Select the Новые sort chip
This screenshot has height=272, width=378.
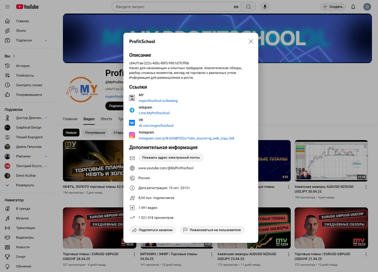tap(71, 132)
